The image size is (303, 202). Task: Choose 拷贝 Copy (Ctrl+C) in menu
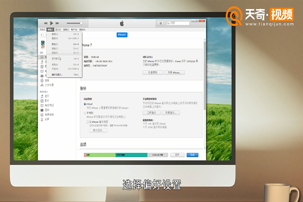pyautogui.click(x=65, y=48)
